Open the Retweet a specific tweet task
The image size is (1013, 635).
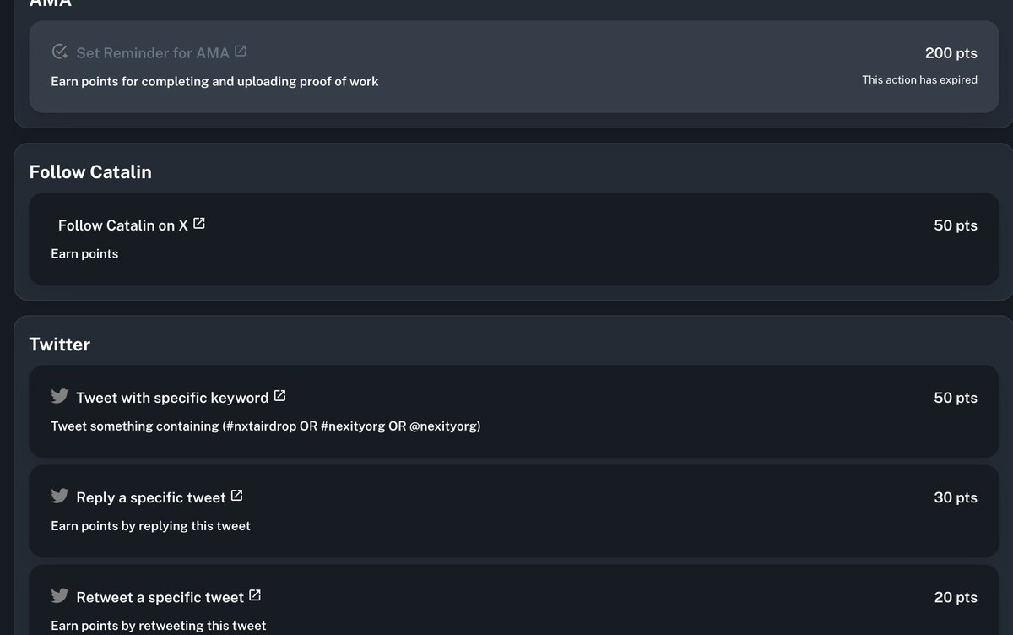click(160, 597)
